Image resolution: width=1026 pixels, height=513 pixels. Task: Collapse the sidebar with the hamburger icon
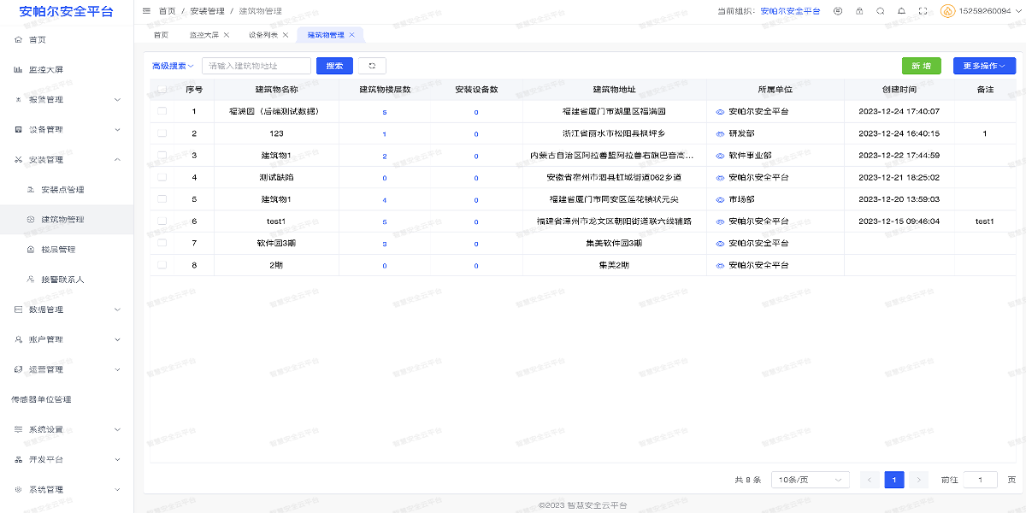tap(147, 11)
